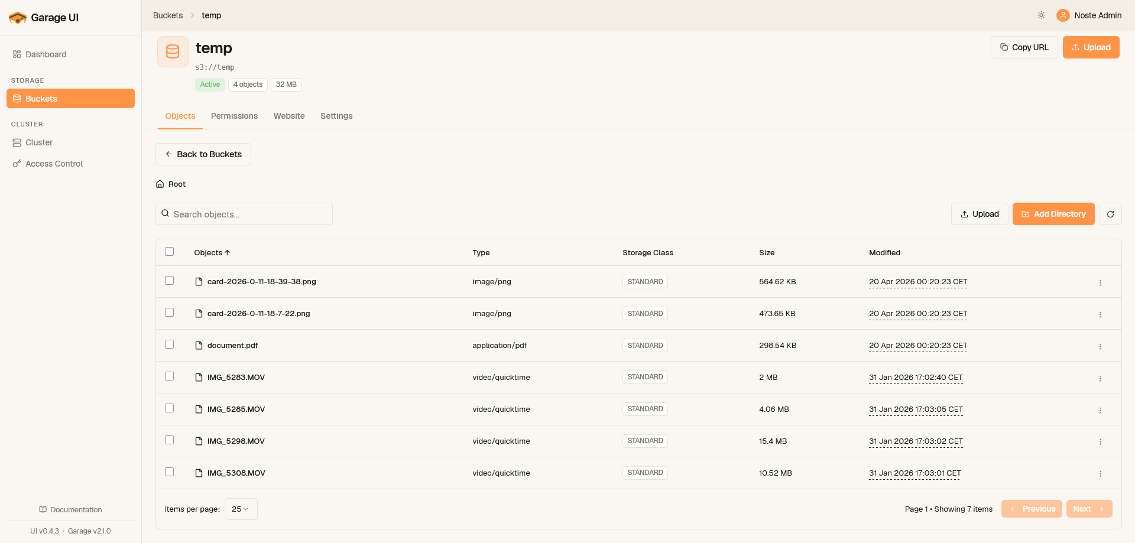This screenshot has width=1135, height=543.
Task: Switch to the Permissions tab
Action: 234,116
